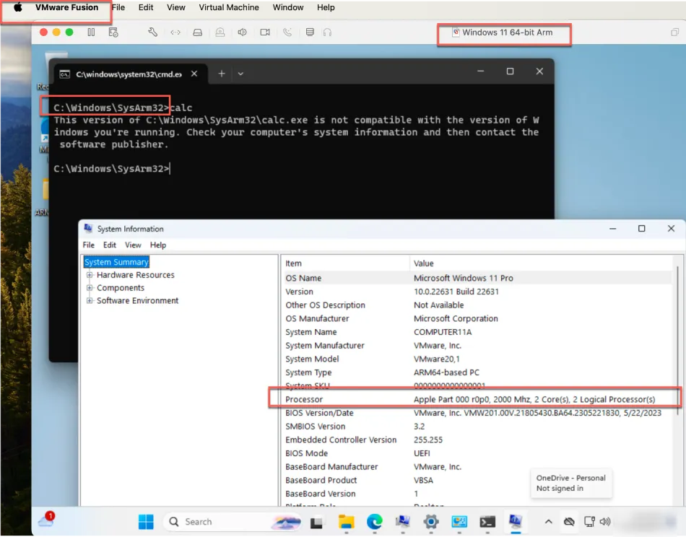686x537 pixels.
Task: Switch to System Information taskbar icon
Action: click(516, 521)
